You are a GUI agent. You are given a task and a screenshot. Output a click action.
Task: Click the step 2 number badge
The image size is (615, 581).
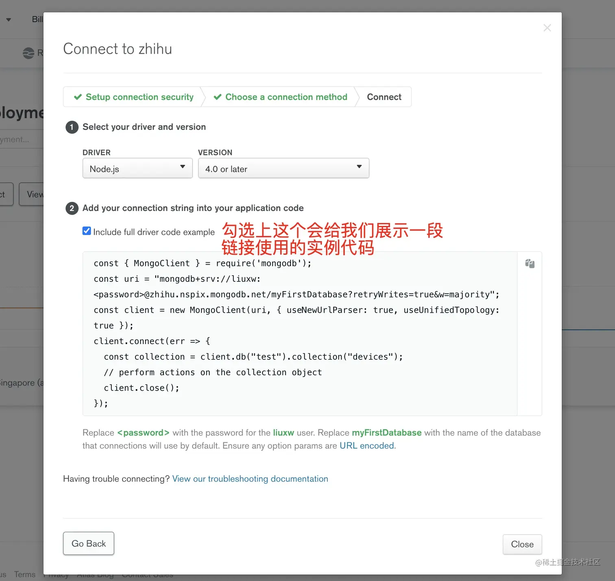coord(72,209)
